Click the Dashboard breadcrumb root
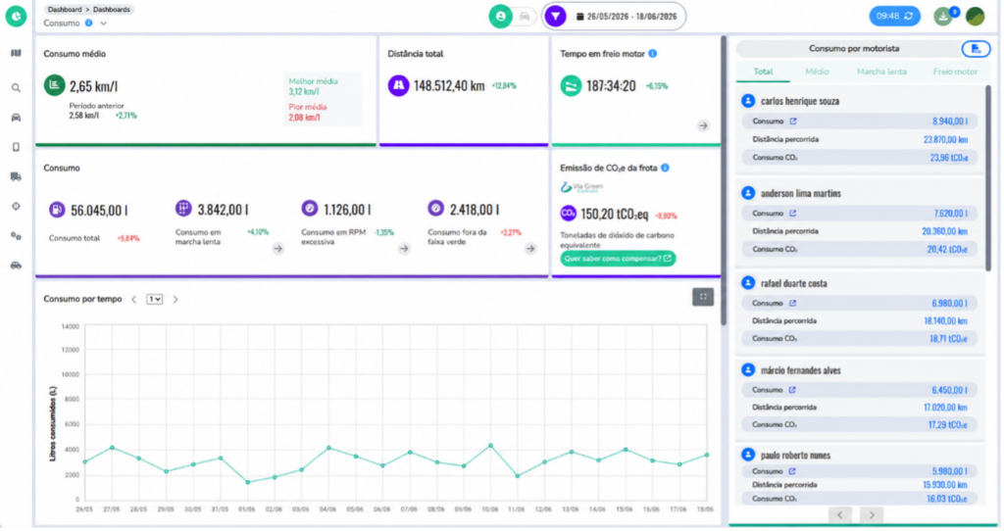The height and width of the screenshot is (531, 1004). point(65,10)
